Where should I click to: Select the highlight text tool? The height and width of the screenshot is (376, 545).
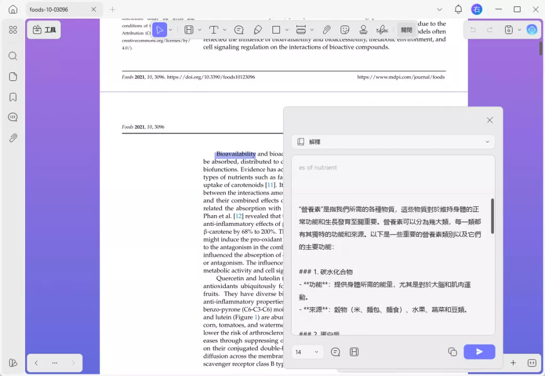189,30
